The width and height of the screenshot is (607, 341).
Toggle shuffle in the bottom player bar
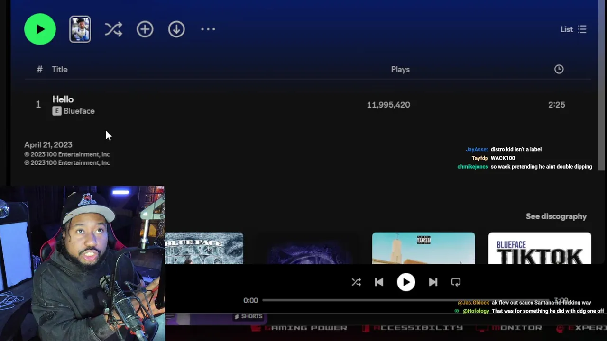click(x=356, y=282)
